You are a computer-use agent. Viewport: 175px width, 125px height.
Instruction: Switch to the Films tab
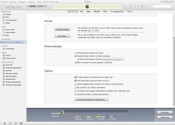pyautogui.click(x=105, y=11)
